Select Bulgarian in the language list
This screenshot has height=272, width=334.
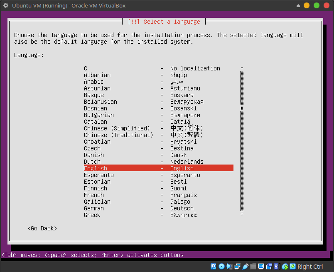[159, 115]
